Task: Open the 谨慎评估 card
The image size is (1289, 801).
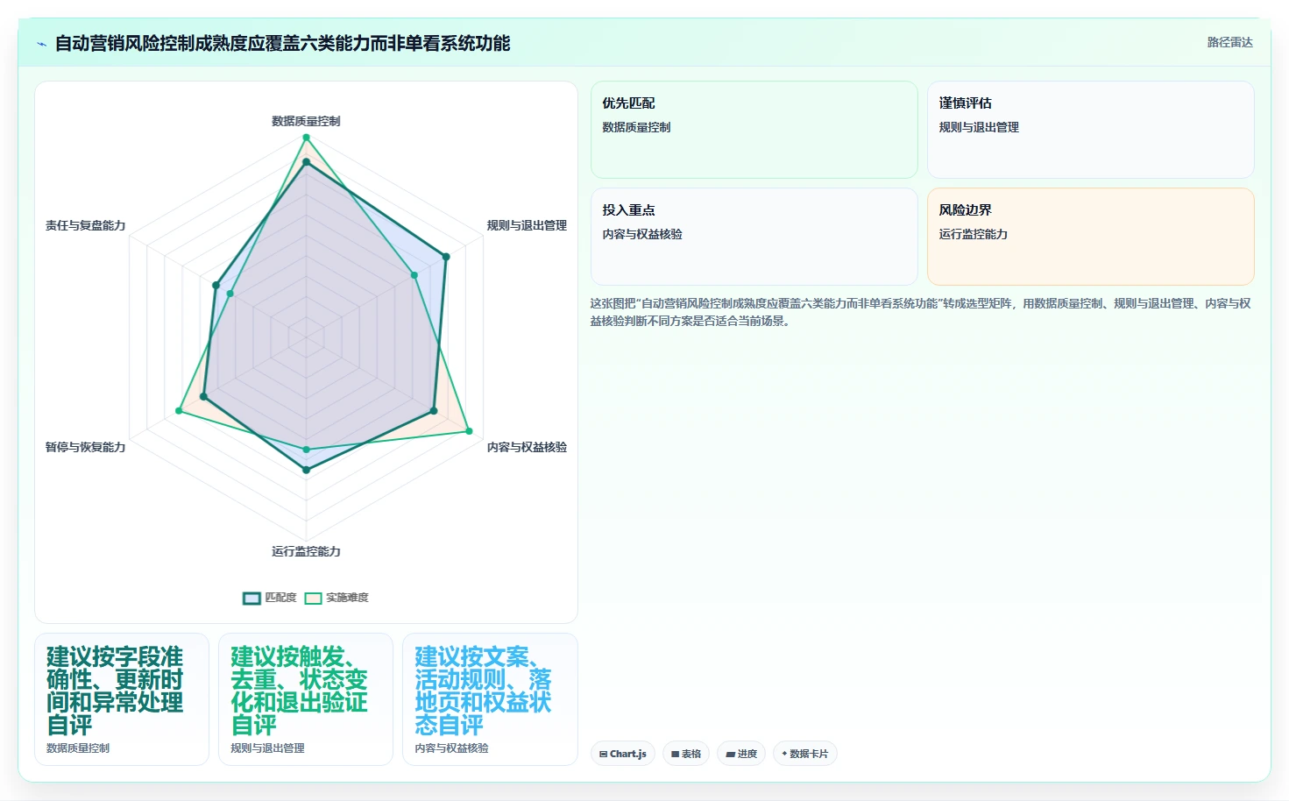Action: (x=1091, y=130)
